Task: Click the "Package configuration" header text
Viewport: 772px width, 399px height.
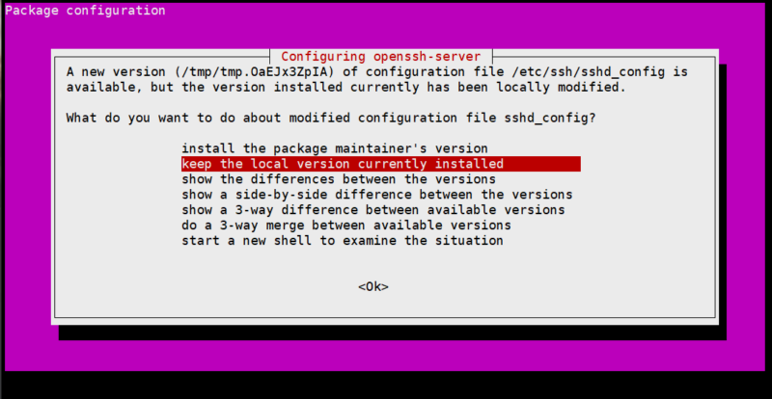Action: [x=85, y=11]
